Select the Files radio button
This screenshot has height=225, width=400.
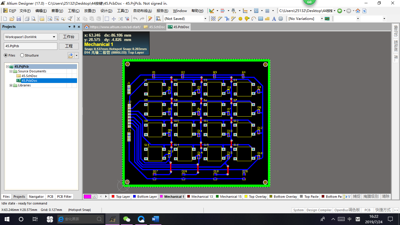pyautogui.click(x=6, y=55)
